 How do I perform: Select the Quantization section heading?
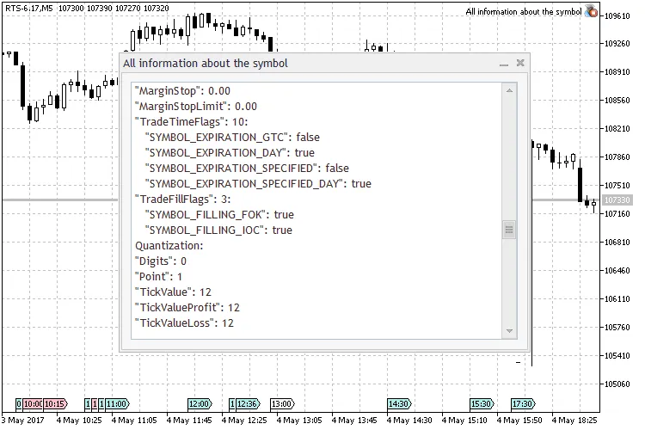(x=169, y=245)
